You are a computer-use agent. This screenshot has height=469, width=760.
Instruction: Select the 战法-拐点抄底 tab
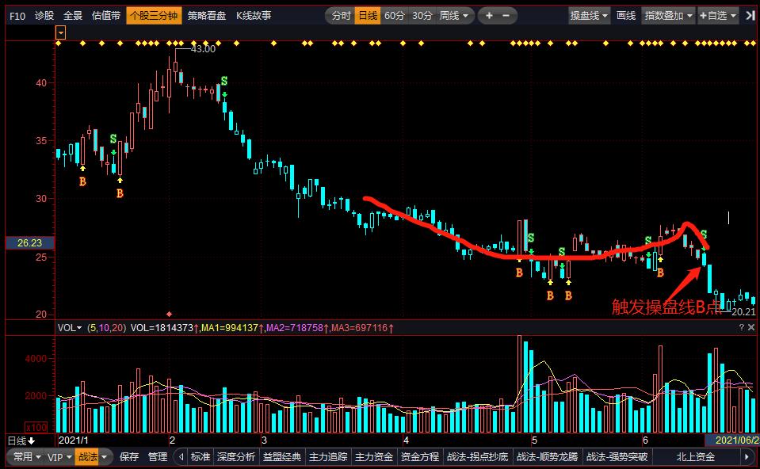pyautogui.click(x=477, y=456)
